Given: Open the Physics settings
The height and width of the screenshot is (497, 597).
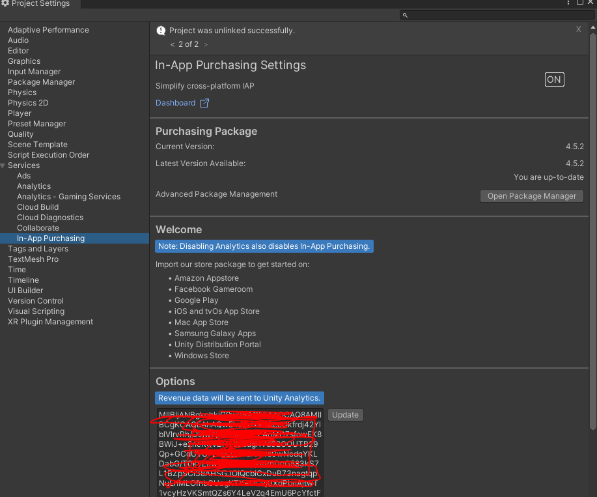Looking at the screenshot, I should 22,92.
